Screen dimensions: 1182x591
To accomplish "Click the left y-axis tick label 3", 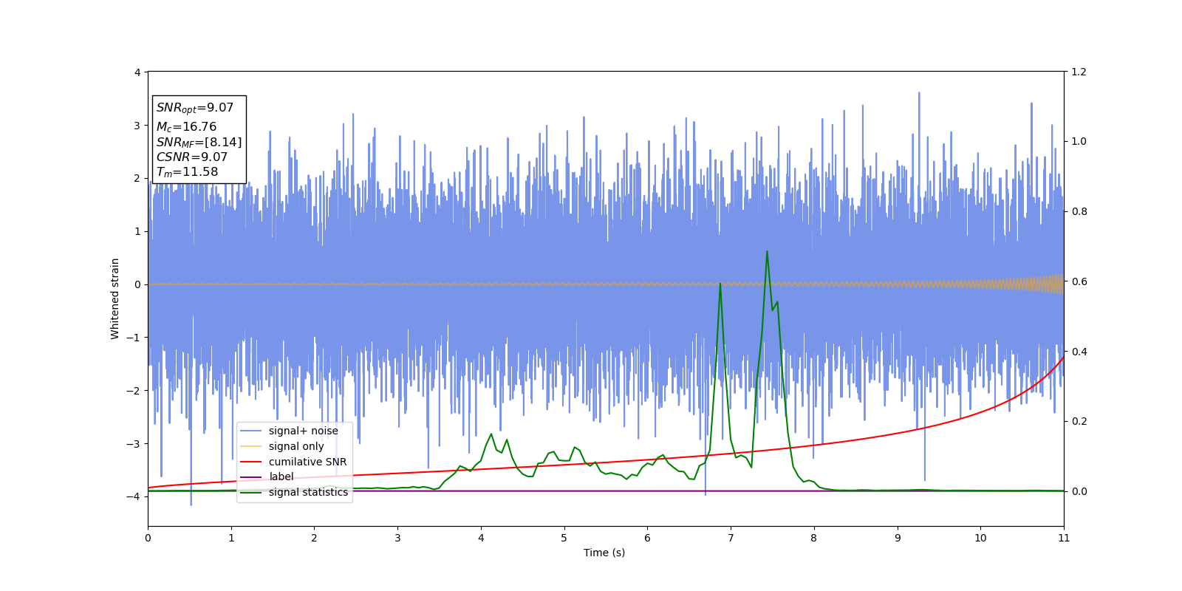I will pos(137,126).
